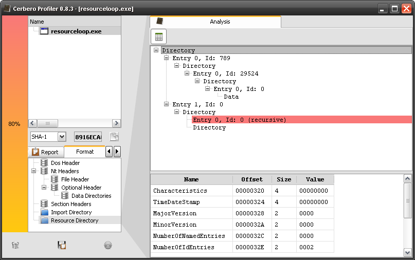The image size is (415, 260).
Task: Select the recursive Entry 0, Id: 0 row
Action: click(x=302, y=120)
